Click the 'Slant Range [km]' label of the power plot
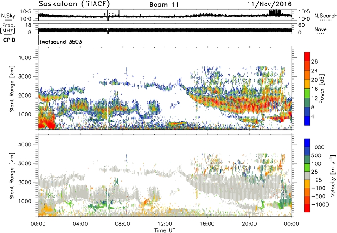 [12, 89]
